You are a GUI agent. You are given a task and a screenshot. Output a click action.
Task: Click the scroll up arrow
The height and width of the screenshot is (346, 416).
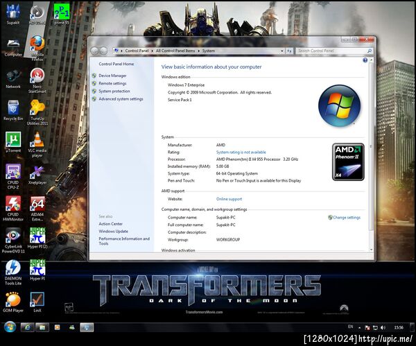pos(371,60)
